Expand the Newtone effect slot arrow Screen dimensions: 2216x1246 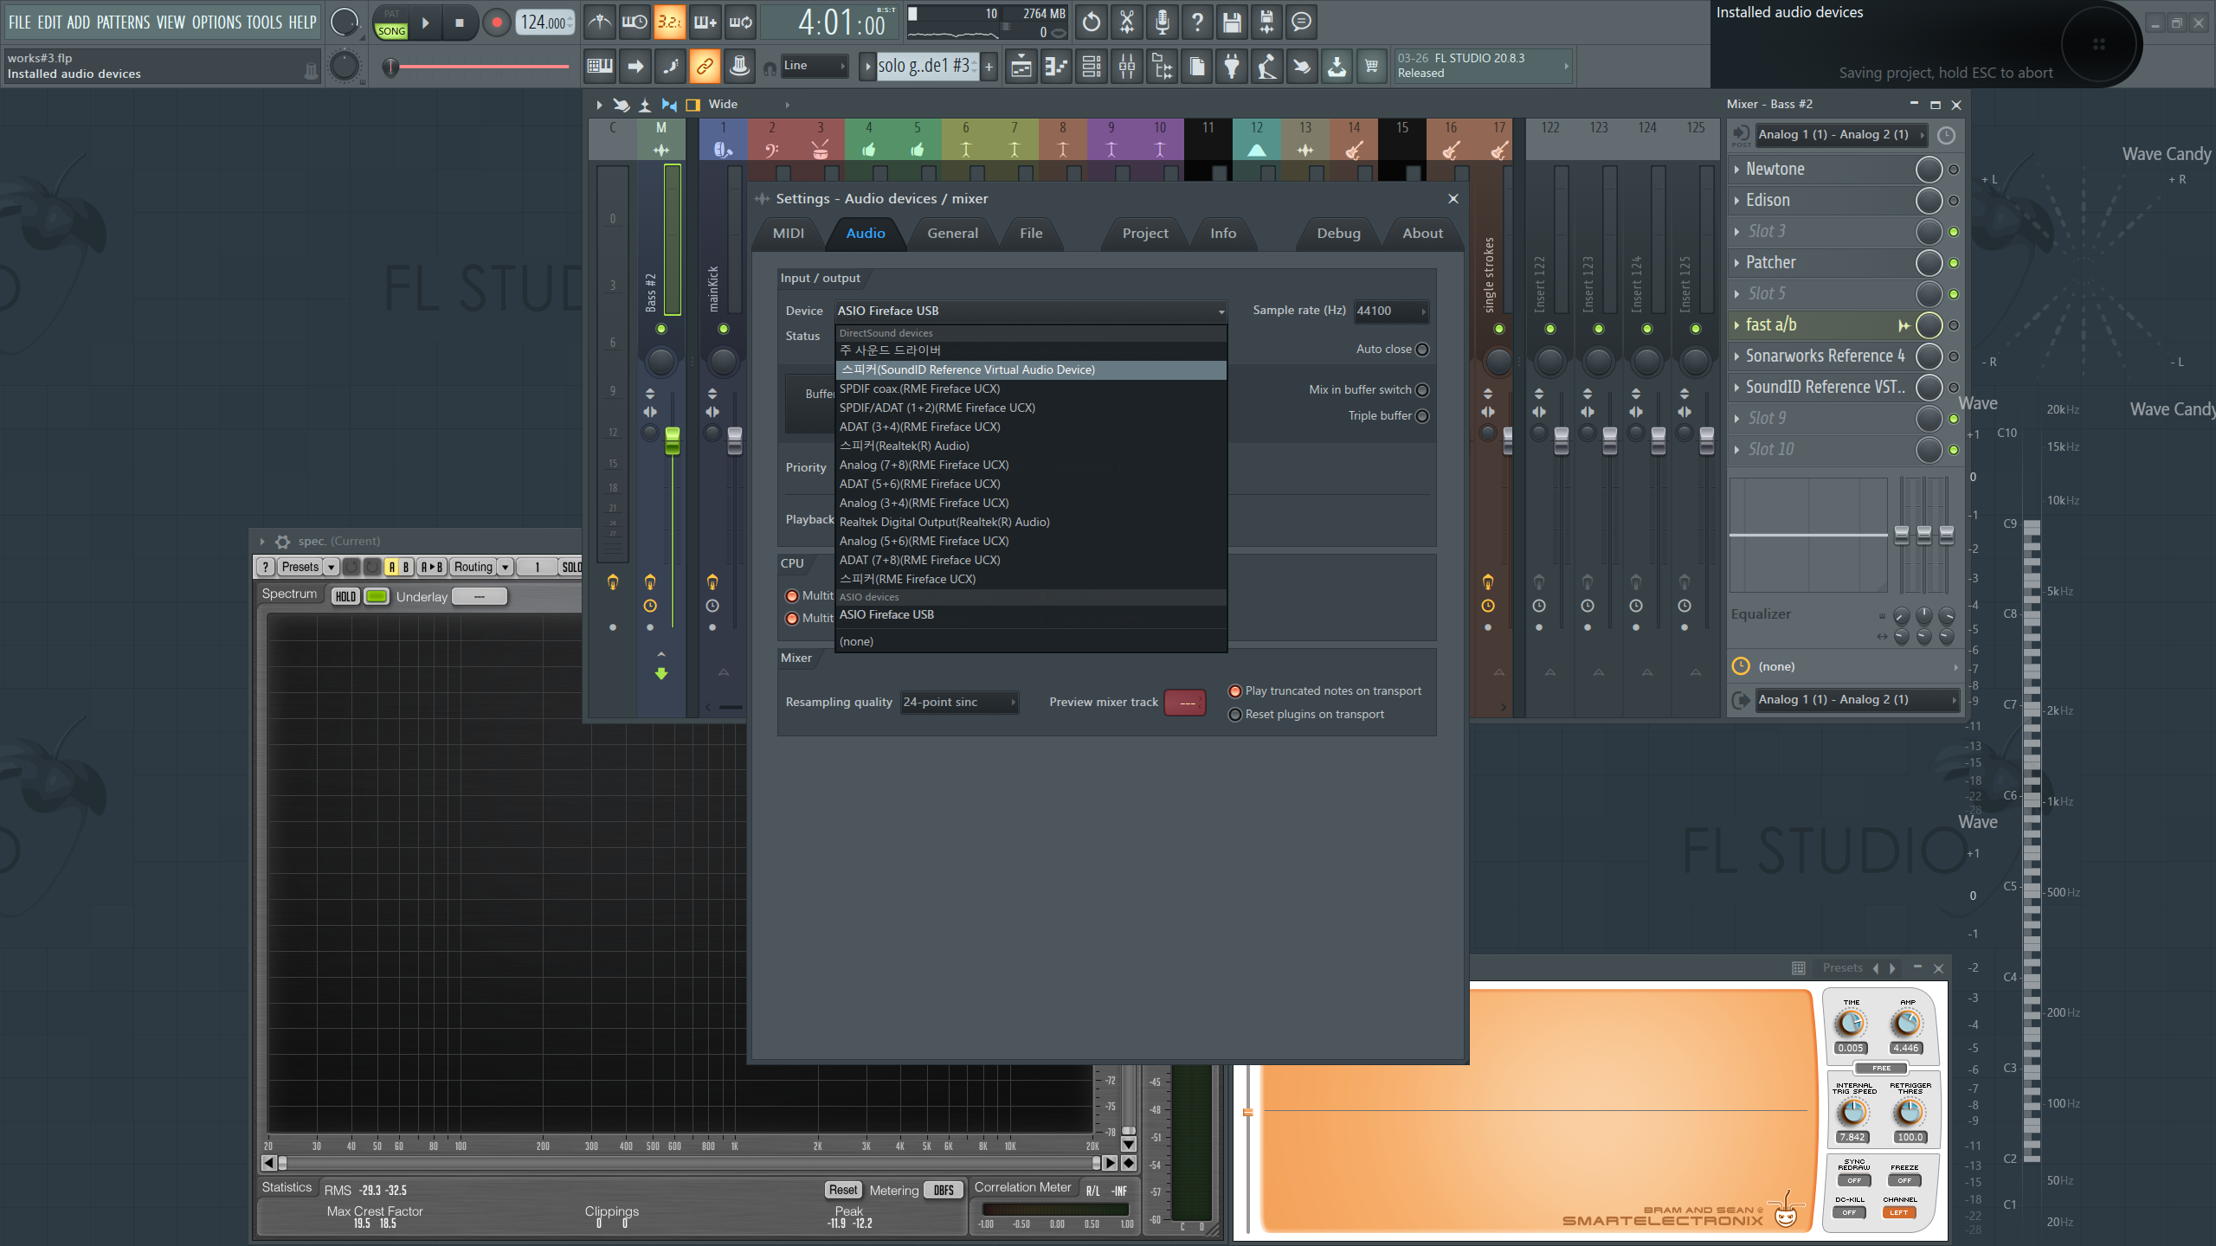(x=1736, y=170)
